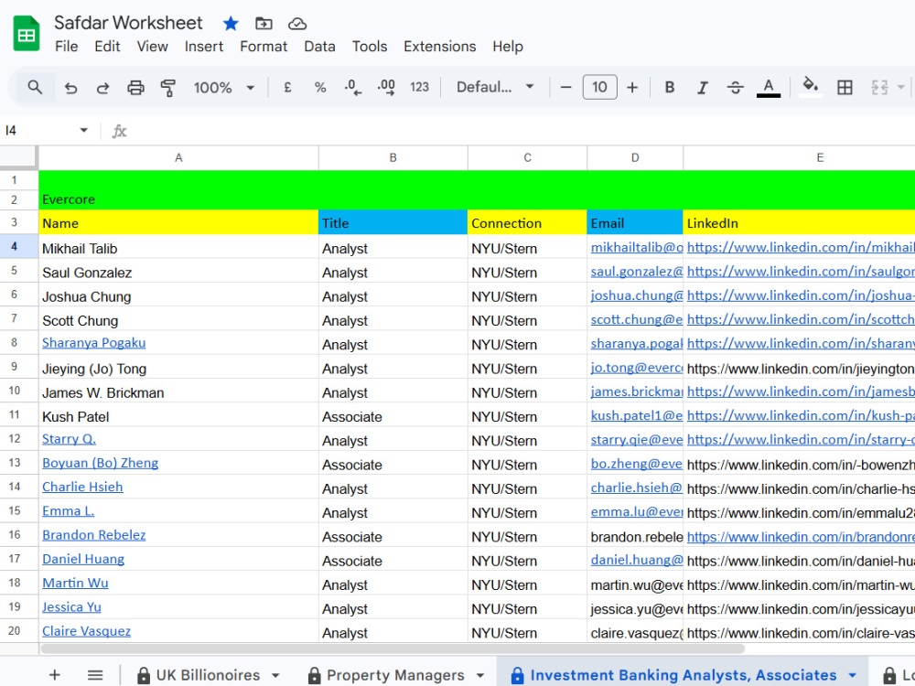Image resolution: width=915 pixels, height=686 pixels.
Task: Decrease decimal places
Action: tap(352, 88)
